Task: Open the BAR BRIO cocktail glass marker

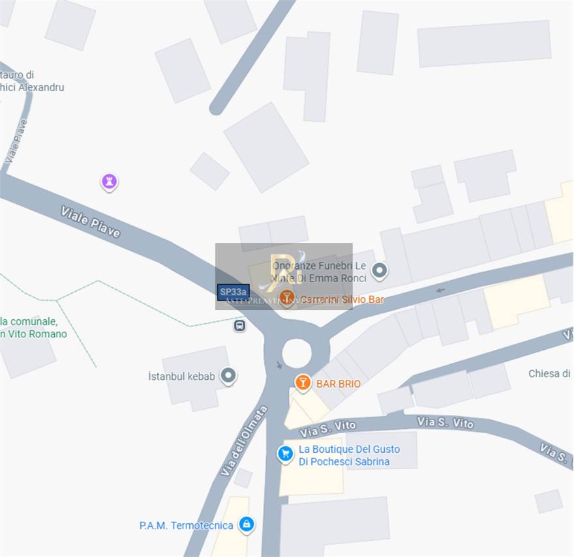Action: point(303,383)
